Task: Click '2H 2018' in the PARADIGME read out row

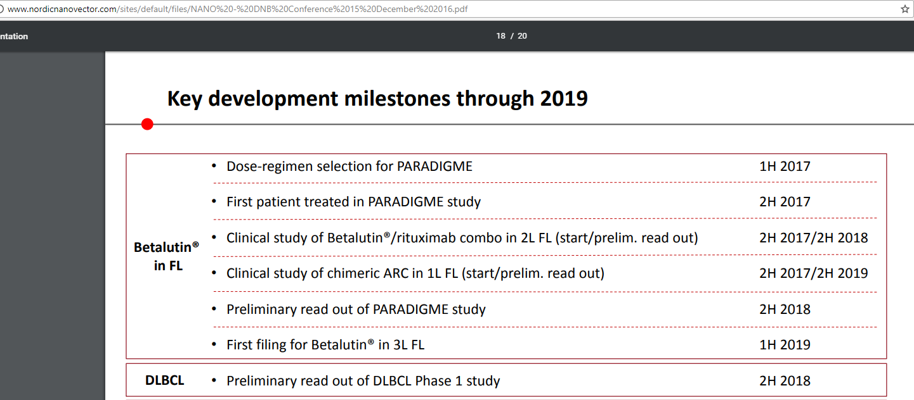Action: coord(785,309)
